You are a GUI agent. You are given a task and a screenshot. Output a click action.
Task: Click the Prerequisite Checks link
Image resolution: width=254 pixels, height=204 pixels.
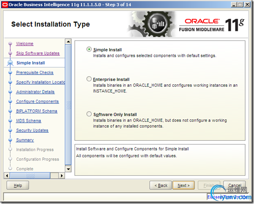point(35,72)
